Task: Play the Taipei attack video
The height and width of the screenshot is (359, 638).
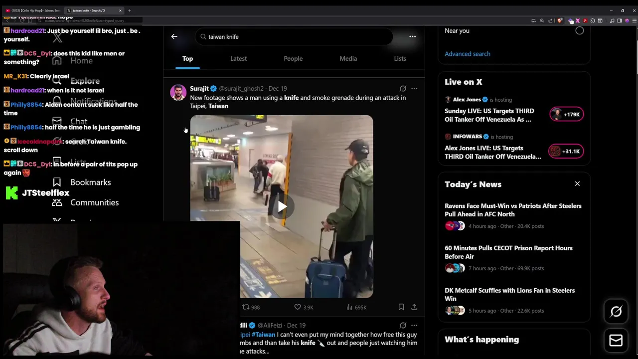Action: [282, 206]
